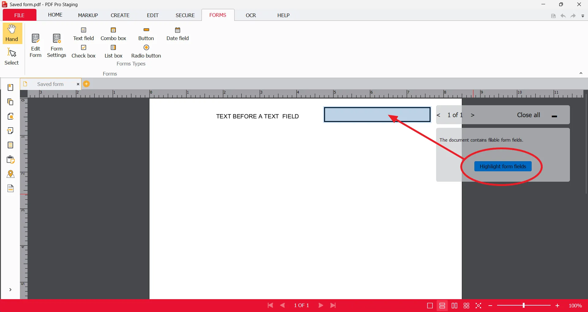Go to next notification arrow
This screenshot has height=312, width=588.
(473, 115)
